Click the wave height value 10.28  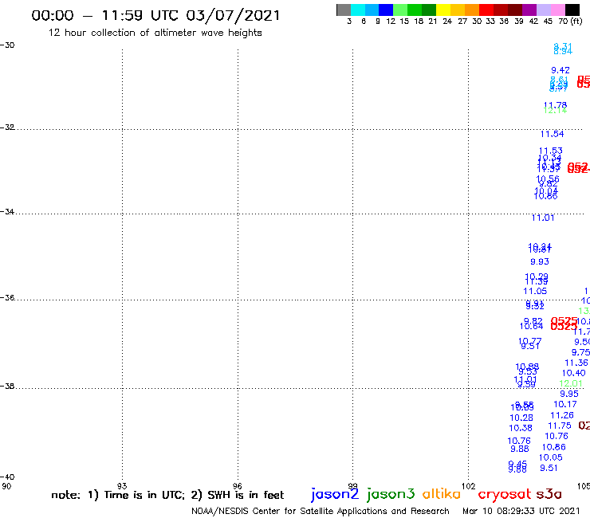pos(521,418)
